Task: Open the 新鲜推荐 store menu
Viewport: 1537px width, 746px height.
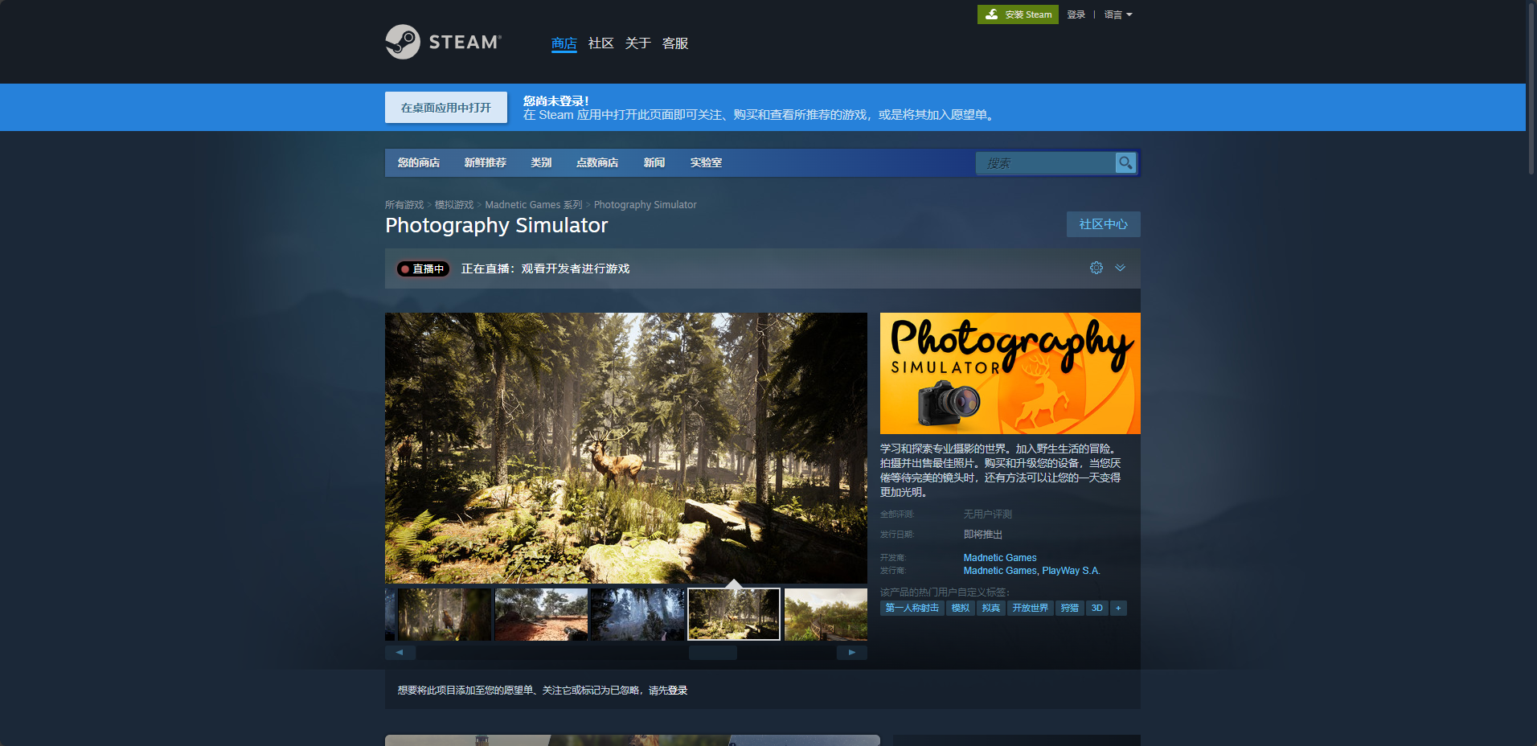Action: pyautogui.click(x=486, y=162)
